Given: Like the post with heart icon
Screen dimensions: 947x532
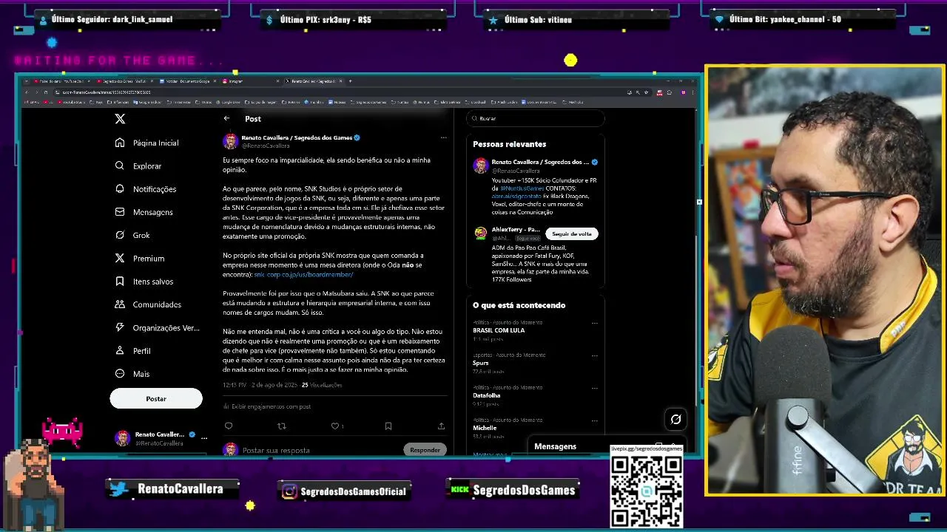Looking at the screenshot, I should (334, 426).
